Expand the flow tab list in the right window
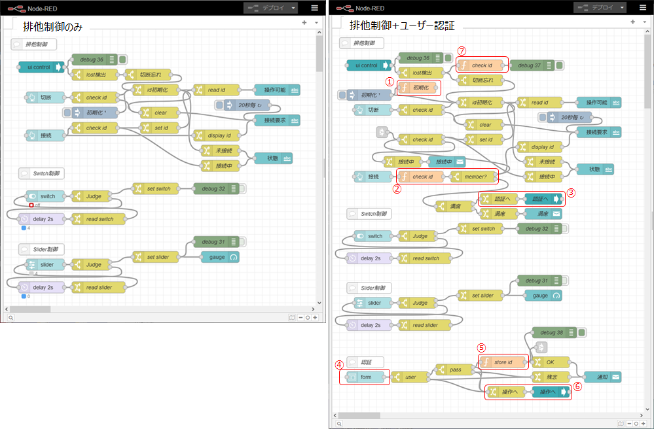 pos(644,22)
